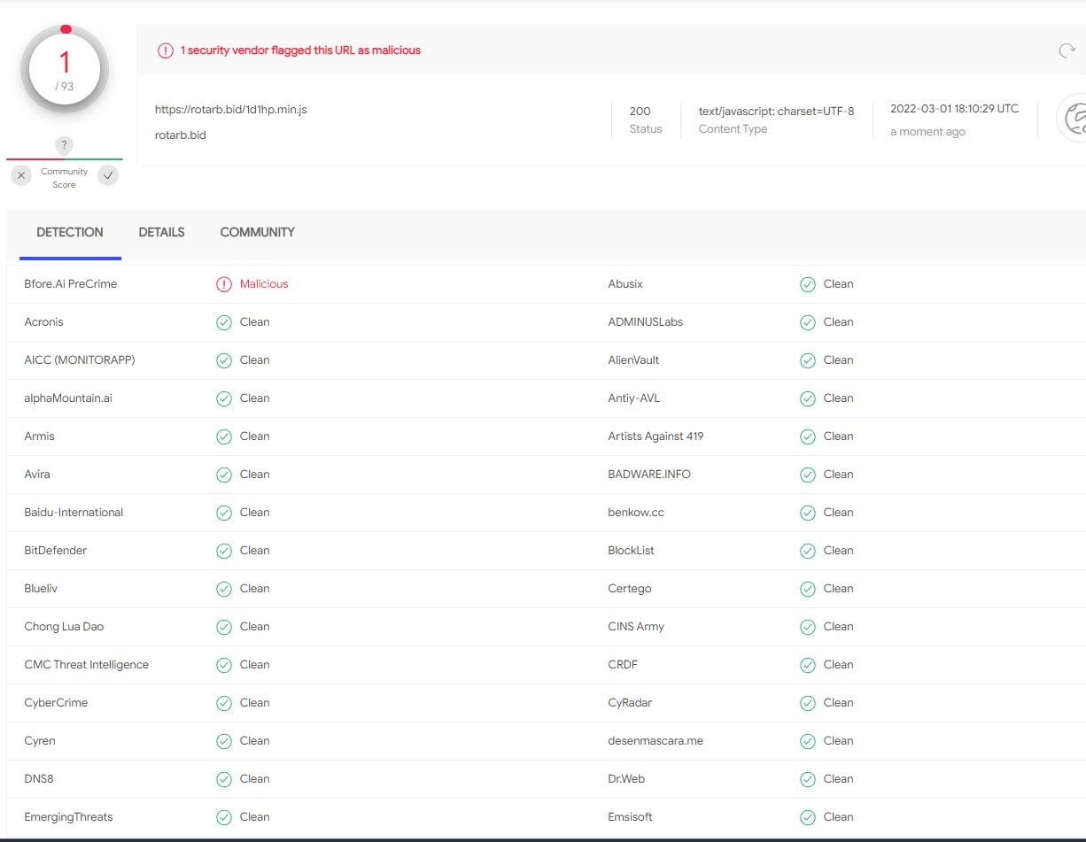Vote negative with the X community icon
This screenshot has width=1086, height=842.
point(21,175)
